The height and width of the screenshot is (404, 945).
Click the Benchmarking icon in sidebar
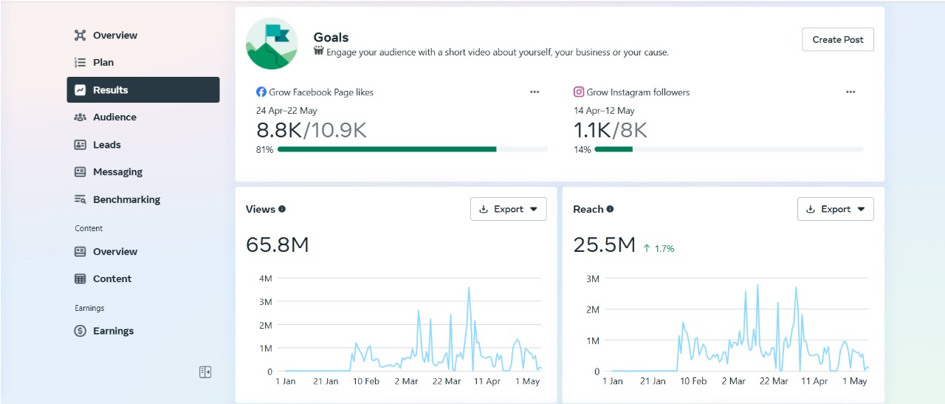click(80, 199)
